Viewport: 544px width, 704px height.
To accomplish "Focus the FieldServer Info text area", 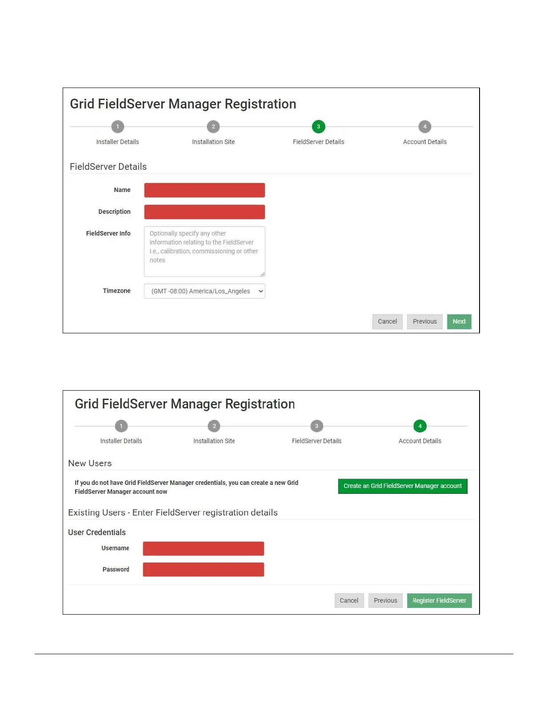I will 204,252.
